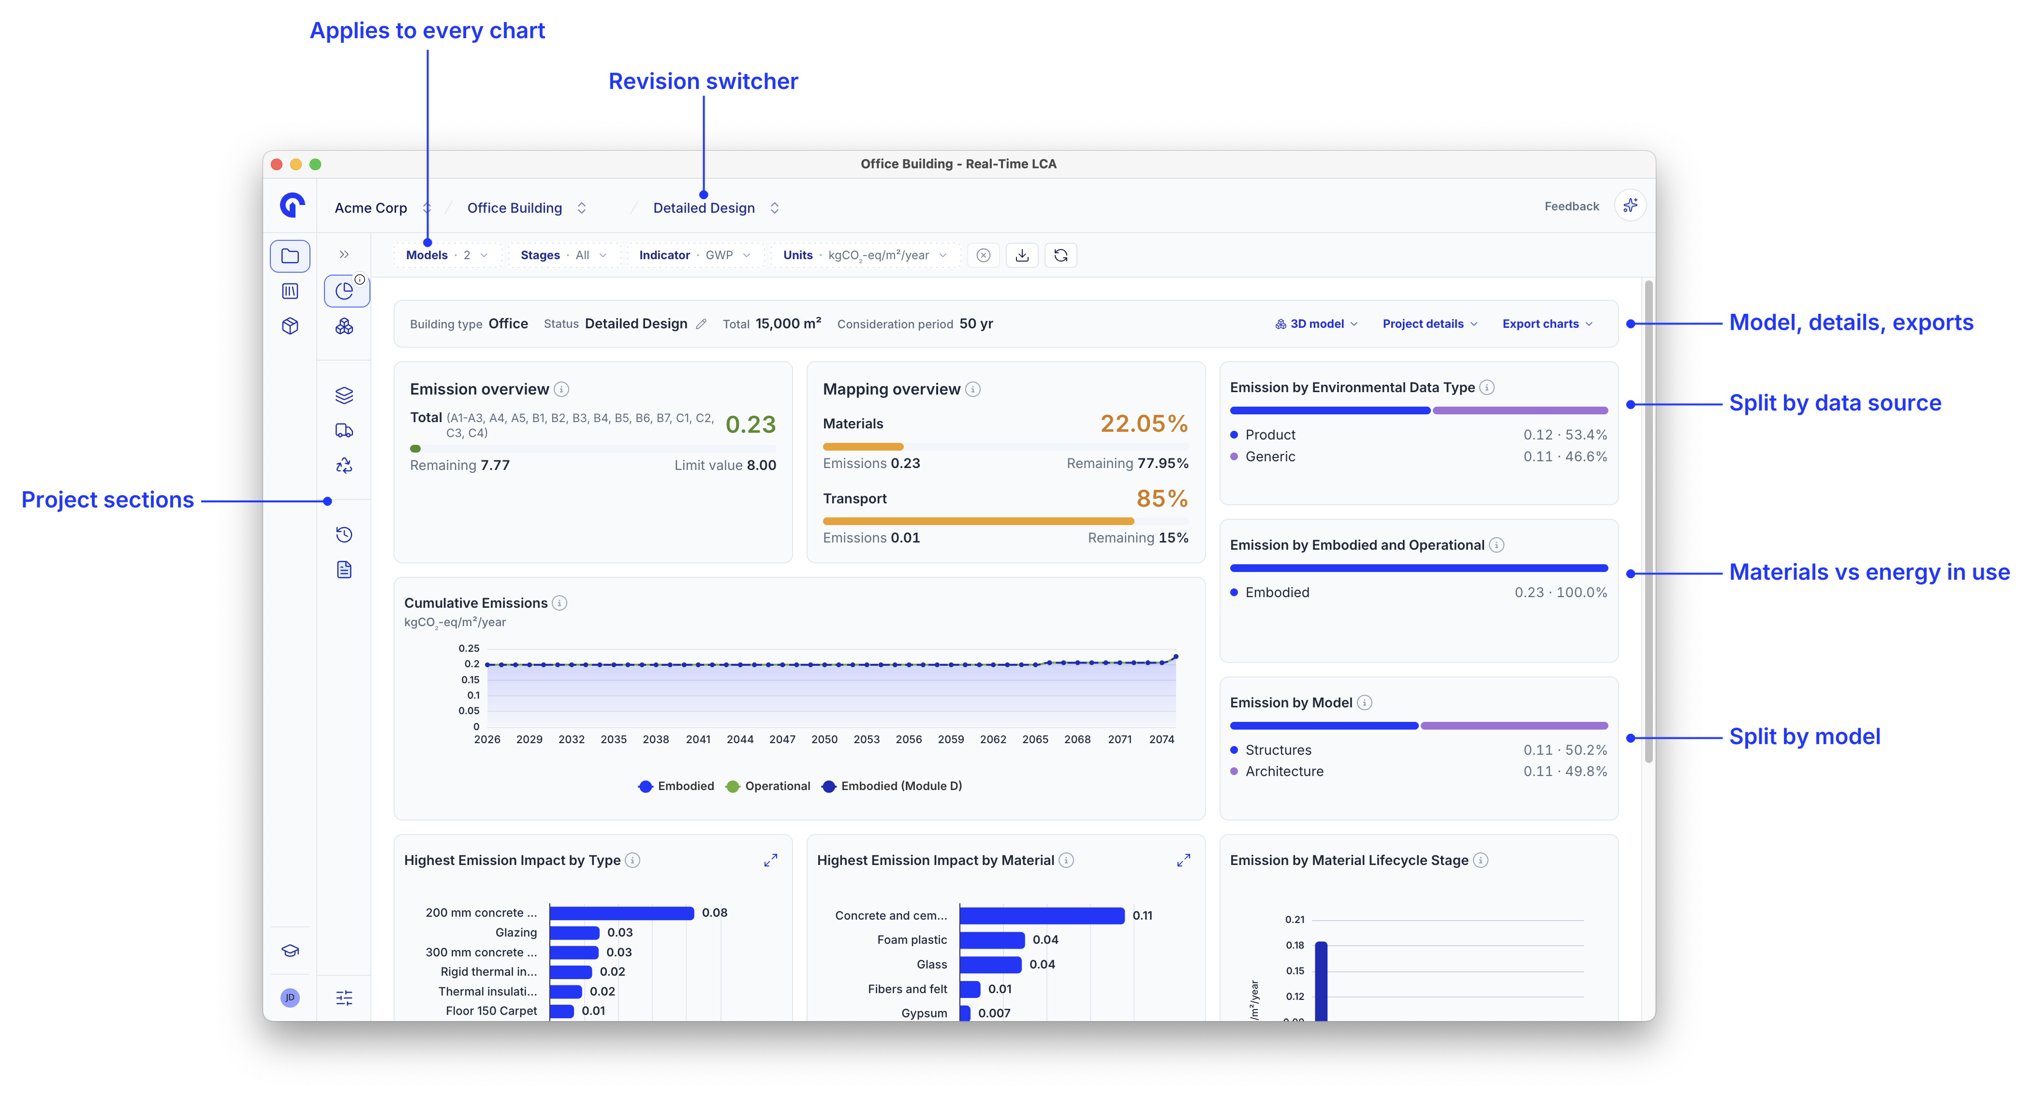Click the 'Consideration period 50 yr' text
The width and height of the screenshot is (2031, 1114).
pos(914,324)
